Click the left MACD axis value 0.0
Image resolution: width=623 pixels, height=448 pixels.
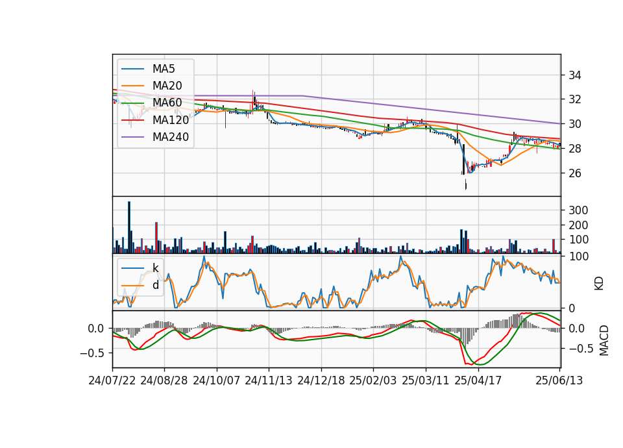point(96,329)
